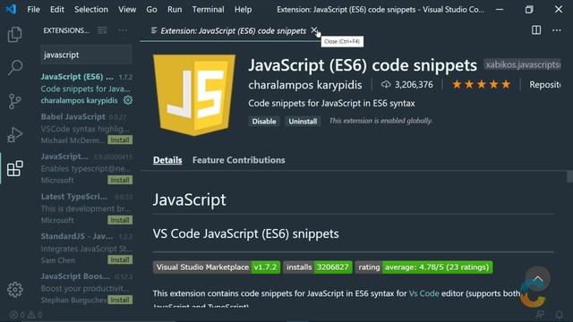Viewport: 573px width, 322px height.
Task: Open the Explorer view in activity bar
Action: tap(14, 34)
